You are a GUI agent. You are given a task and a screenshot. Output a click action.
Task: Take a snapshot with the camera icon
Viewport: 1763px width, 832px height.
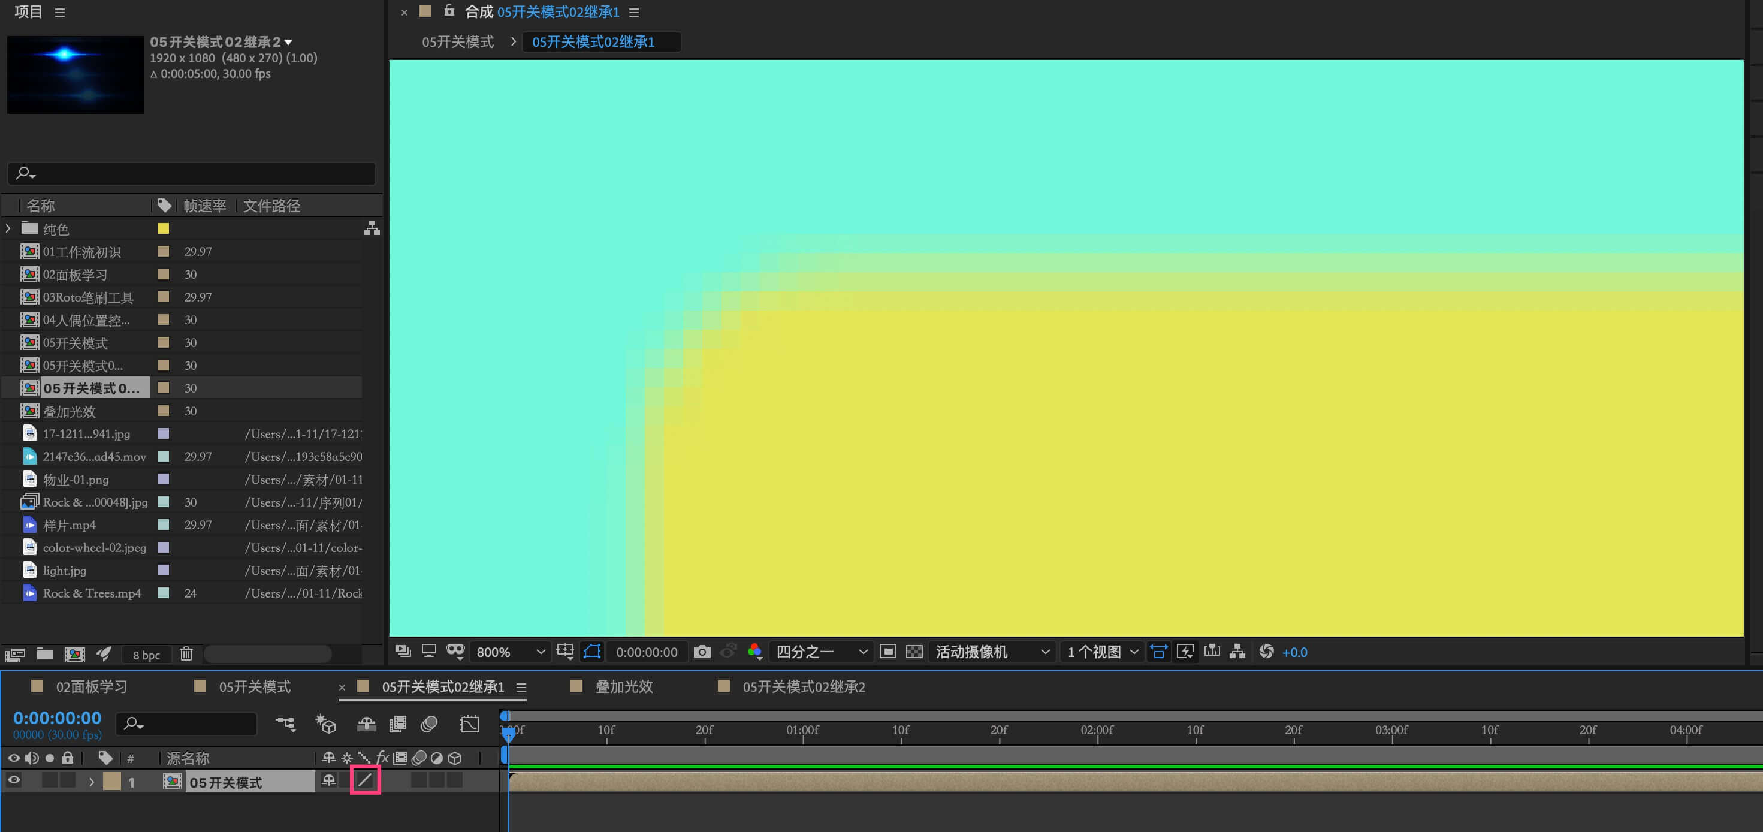tap(702, 652)
